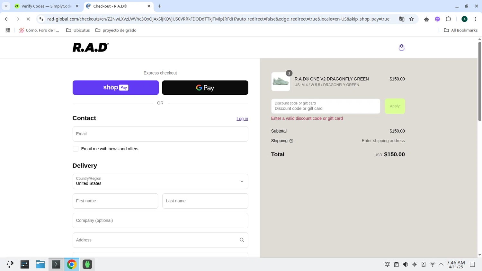Click the address search magnifier icon
This screenshot has height=271, width=482.
click(x=242, y=240)
